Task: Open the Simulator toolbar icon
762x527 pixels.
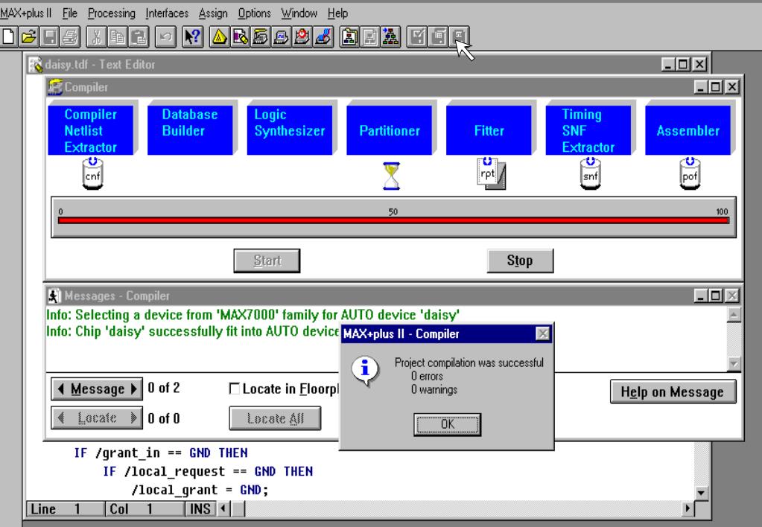Action: (x=281, y=37)
